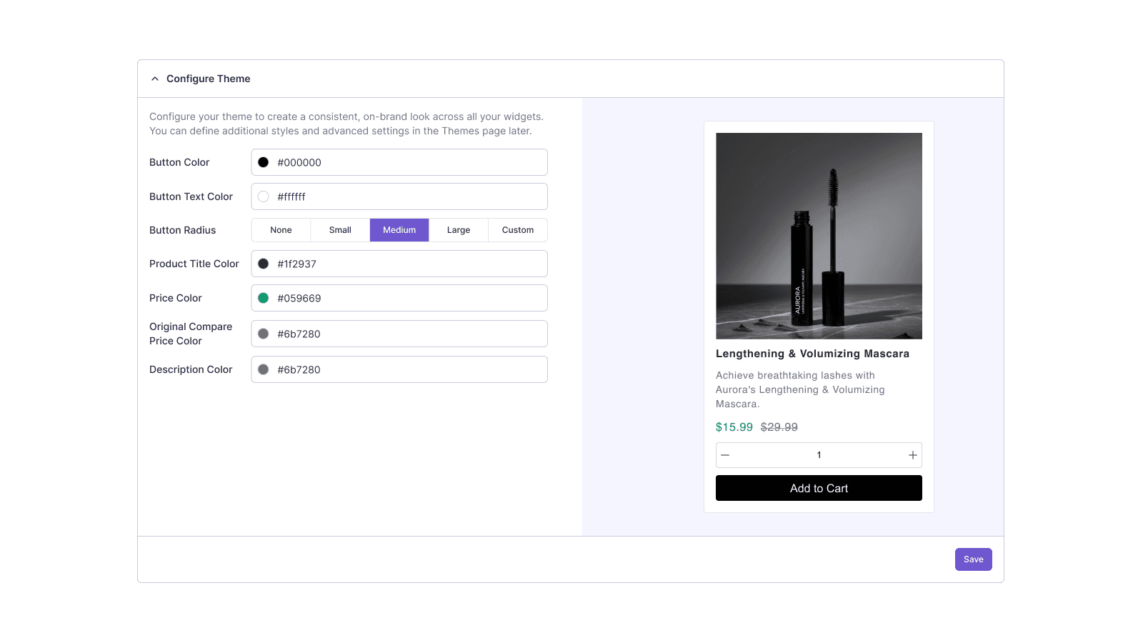Viewport: 1143px width, 643px height.
Task: Set button radius to Small
Action: 340,230
